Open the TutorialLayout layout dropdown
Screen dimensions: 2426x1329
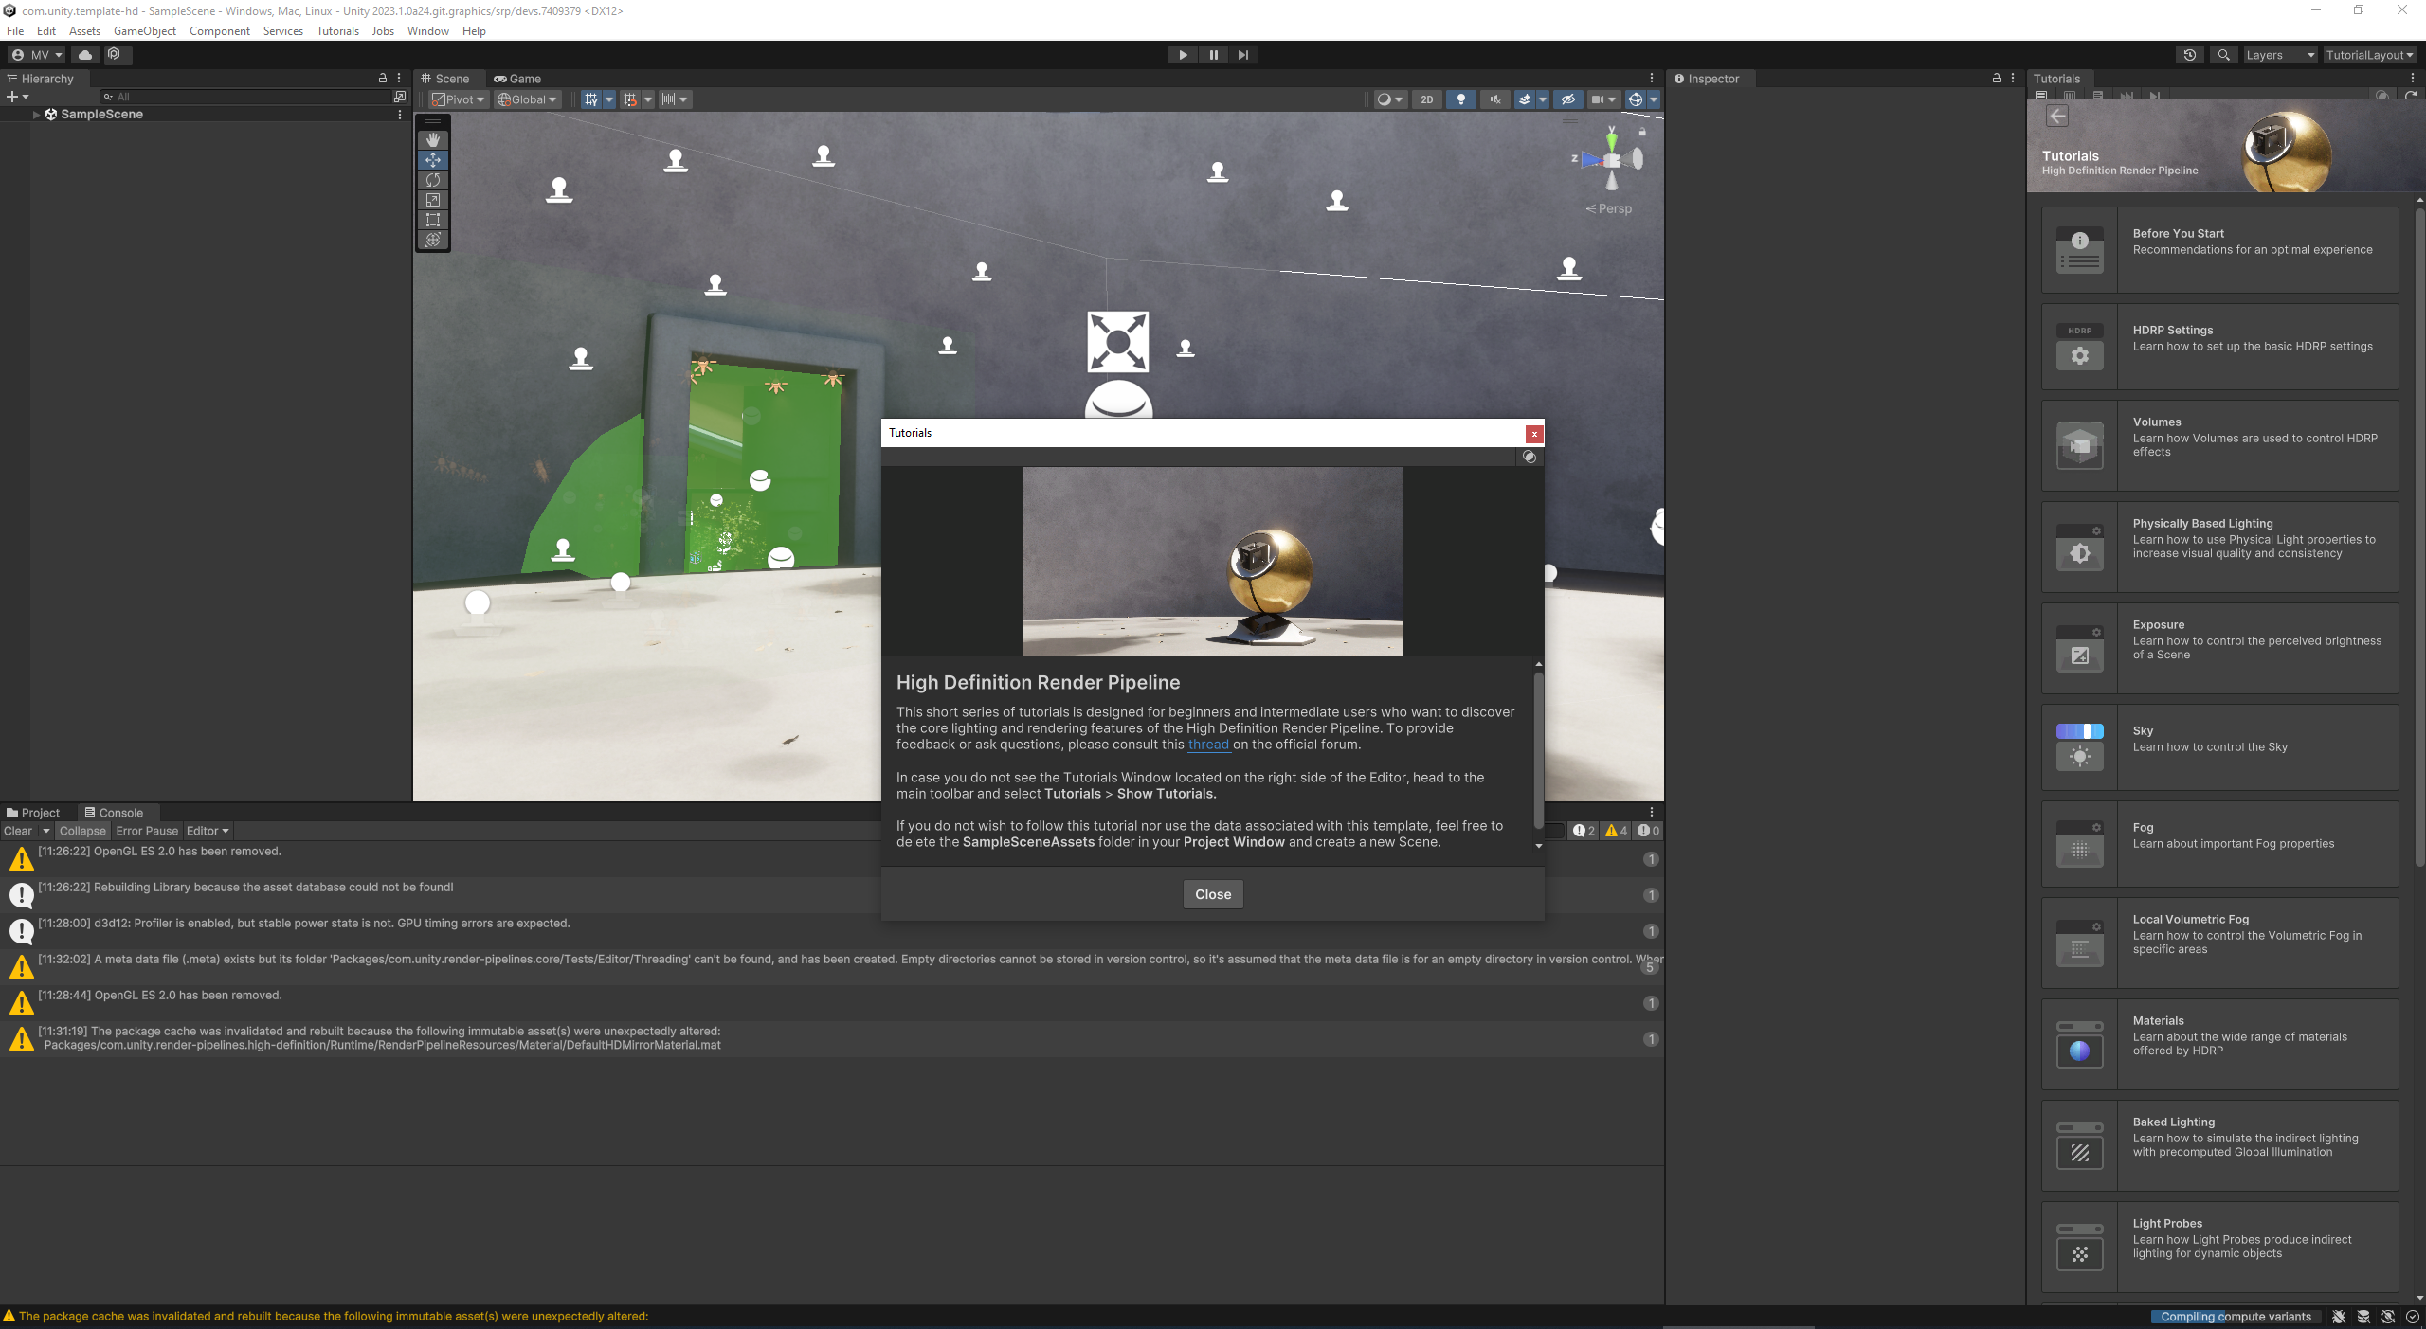click(x=2368, y=54)
